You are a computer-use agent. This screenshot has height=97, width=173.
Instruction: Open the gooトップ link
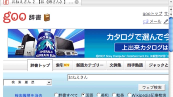coord(152,14)
